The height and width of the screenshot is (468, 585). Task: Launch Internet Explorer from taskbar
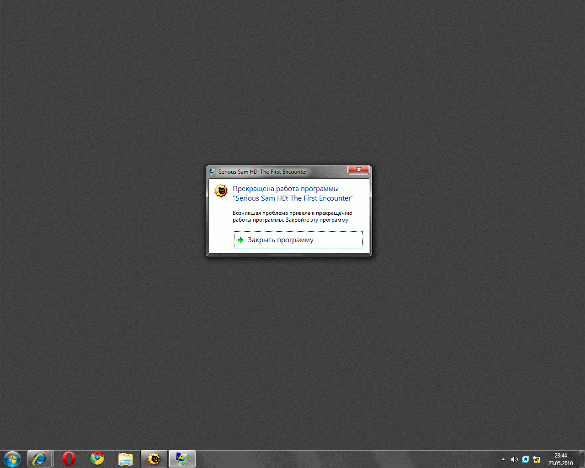tap(39, 459)
